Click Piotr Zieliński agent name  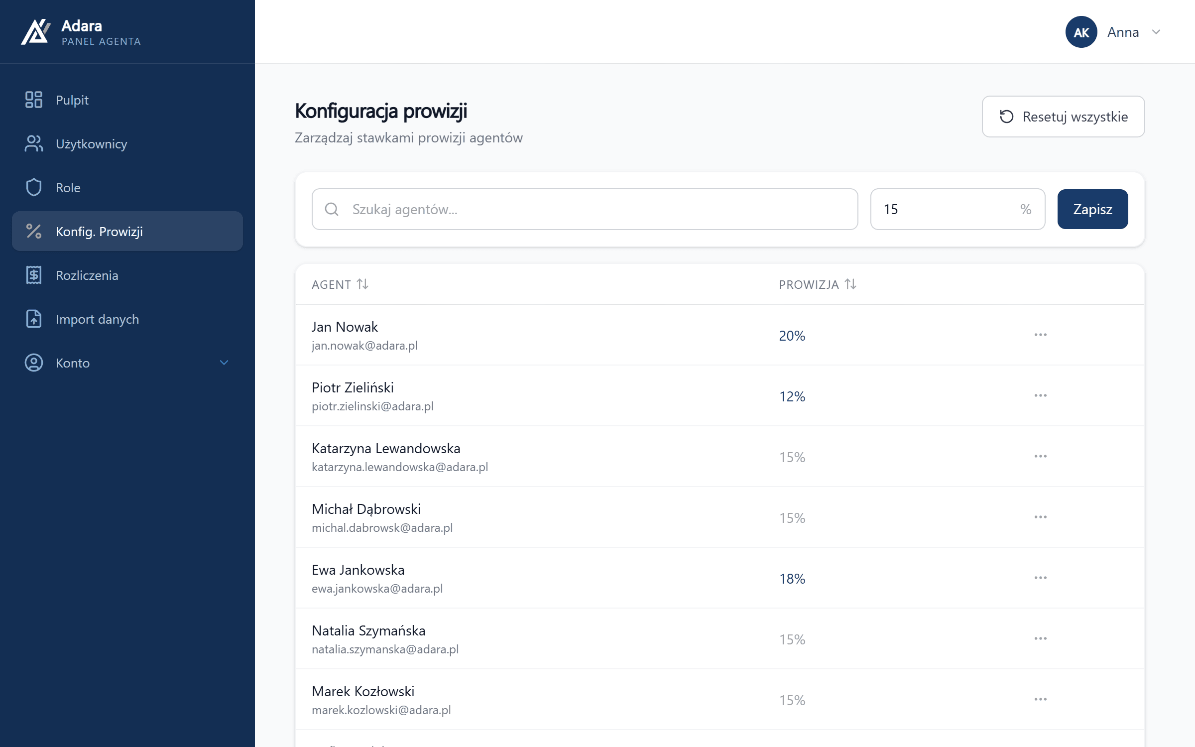tap(353, 387)
